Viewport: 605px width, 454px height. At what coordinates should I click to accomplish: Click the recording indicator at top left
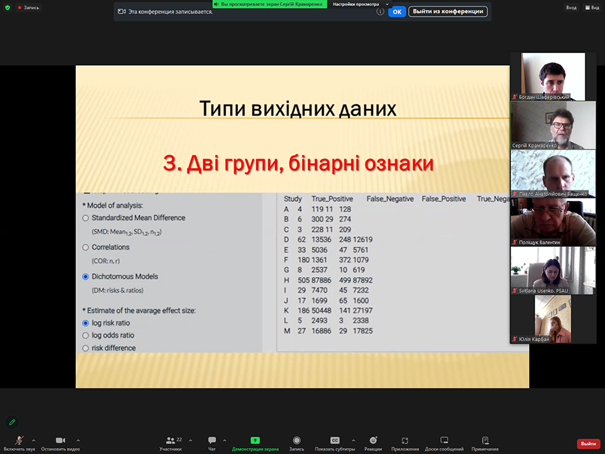(x=28, y=7)
